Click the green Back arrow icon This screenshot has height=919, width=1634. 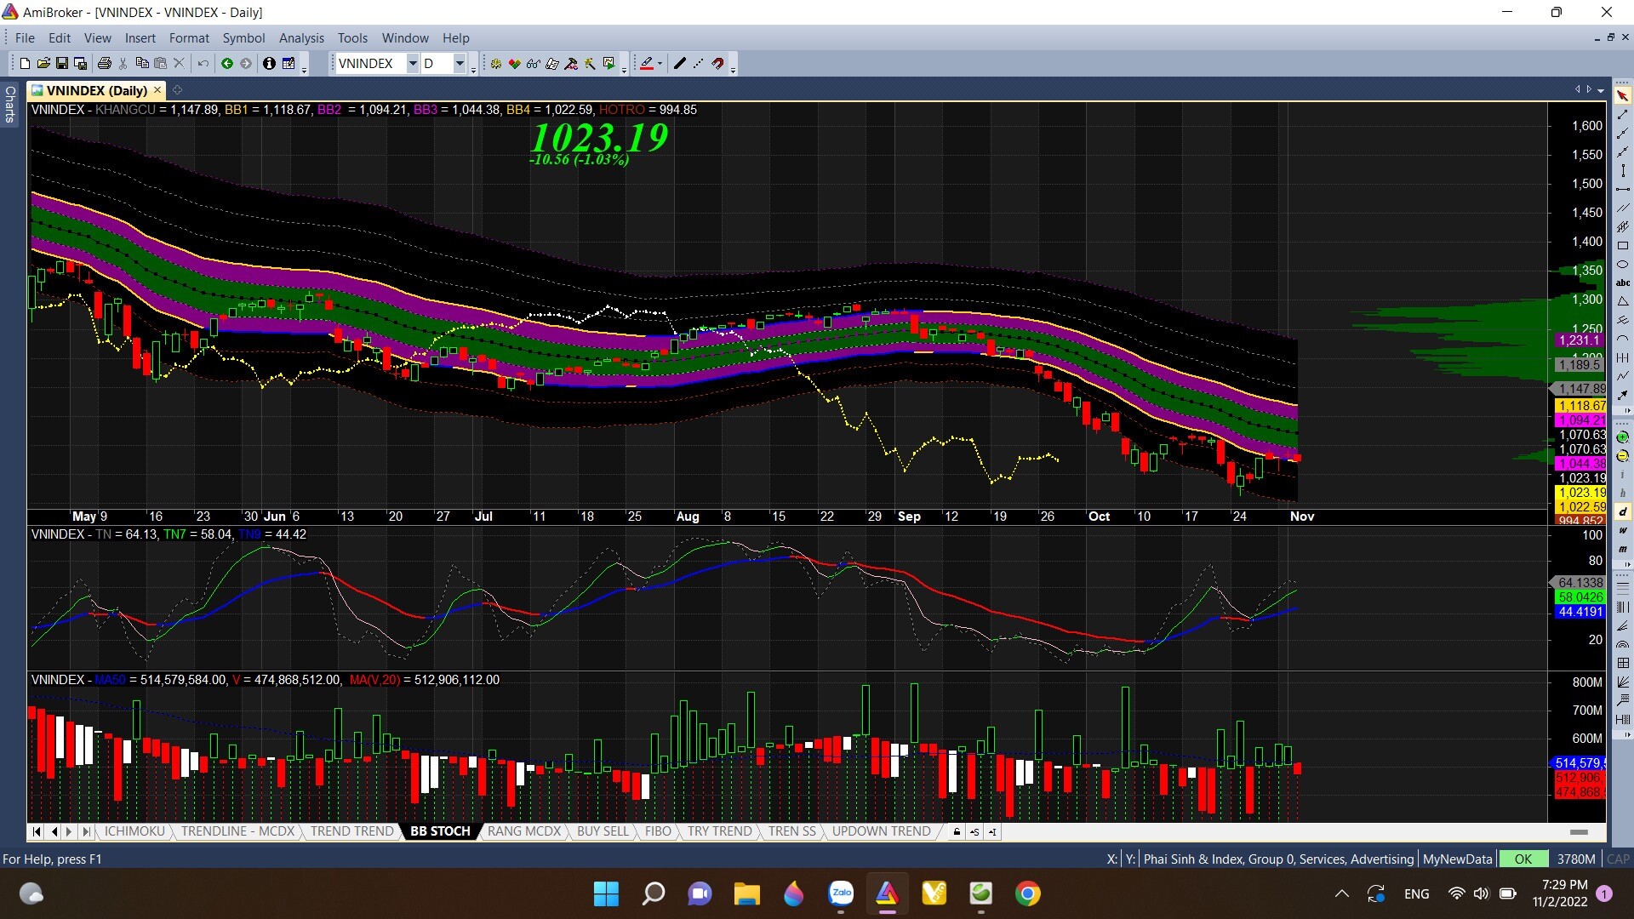click(x=227, y=63)
